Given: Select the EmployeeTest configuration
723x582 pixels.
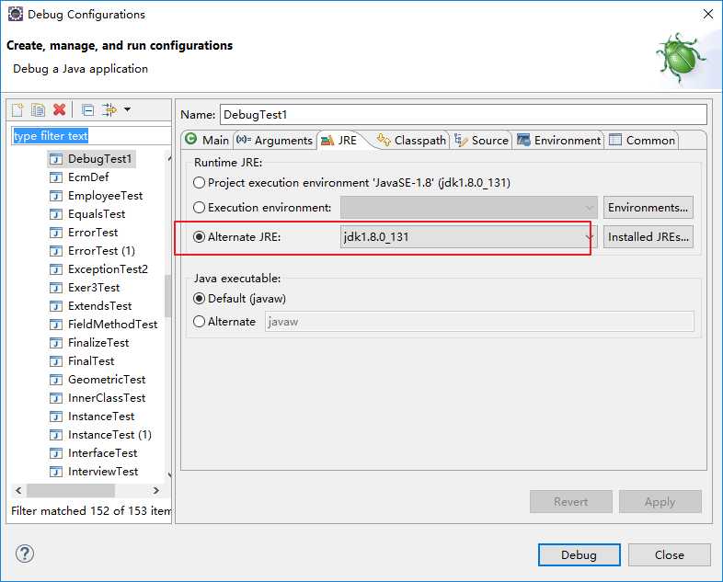Looking at the screenshot, I should 105,196.
